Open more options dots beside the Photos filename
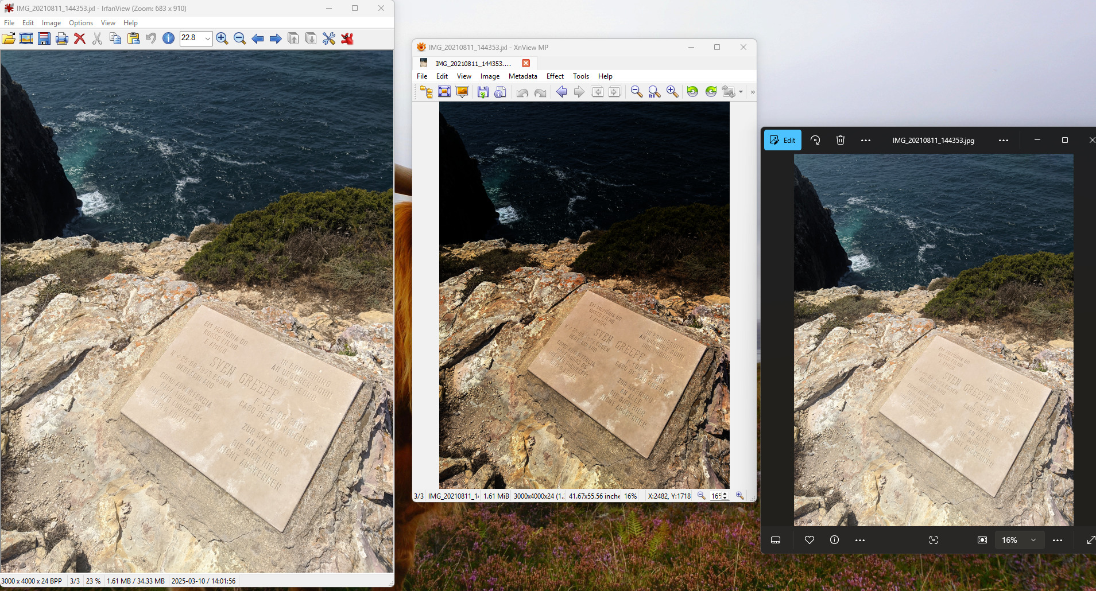 tap(1004, 140)
